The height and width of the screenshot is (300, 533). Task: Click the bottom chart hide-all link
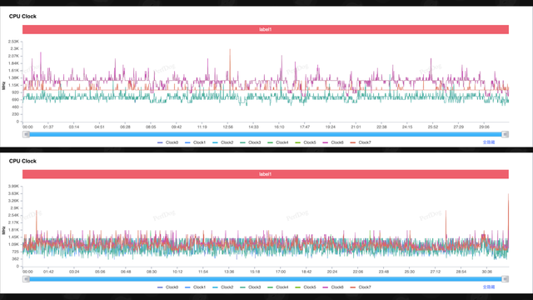click(489, 287)
